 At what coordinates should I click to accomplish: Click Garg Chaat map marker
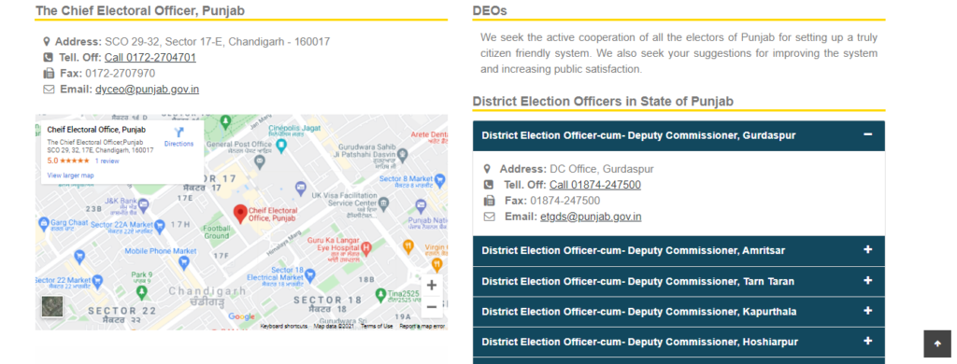[43, 224]
